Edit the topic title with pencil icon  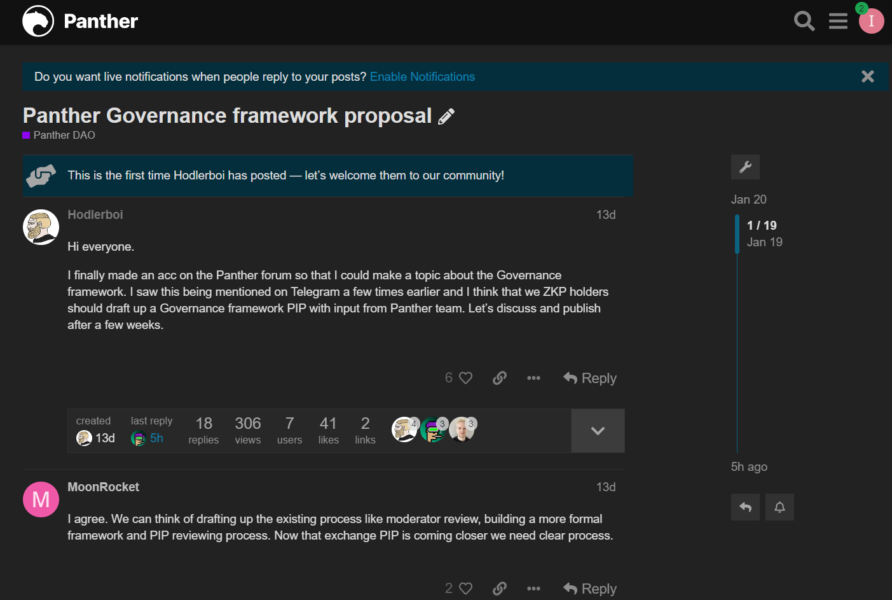446,116
